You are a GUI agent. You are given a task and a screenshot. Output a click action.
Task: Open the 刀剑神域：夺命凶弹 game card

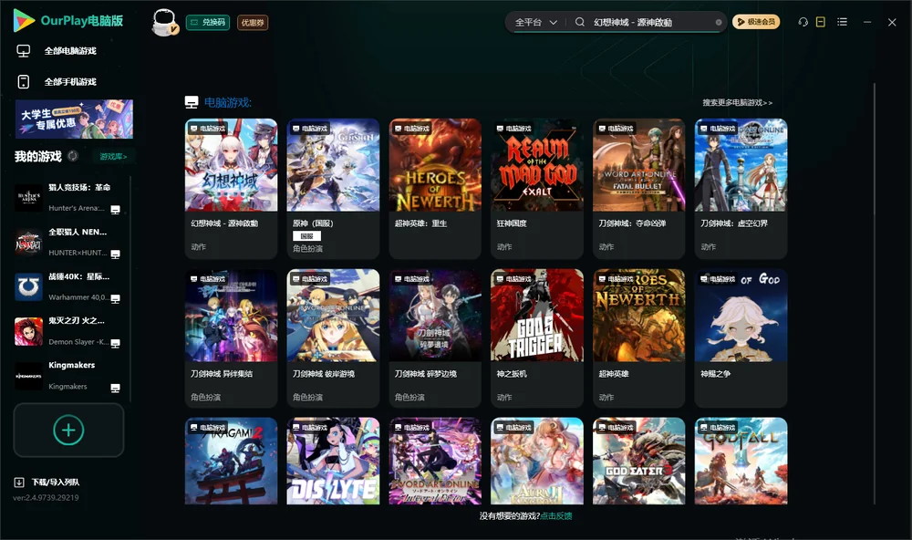639,189
